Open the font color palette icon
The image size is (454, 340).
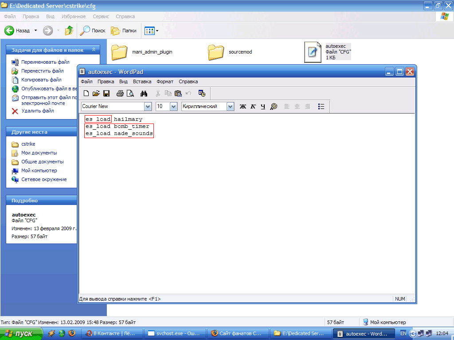274,106
